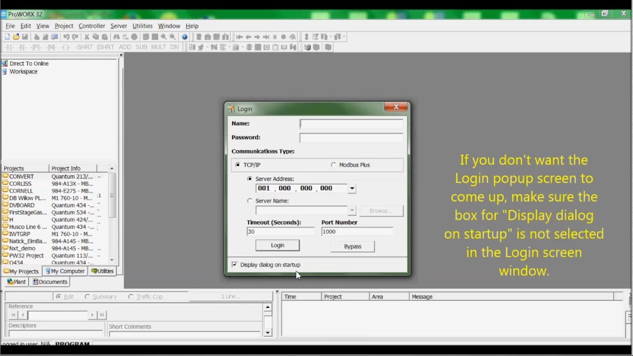Click the project list scroll-up arrow
This screenshot has width=633, height=356.
coord(112,169)
